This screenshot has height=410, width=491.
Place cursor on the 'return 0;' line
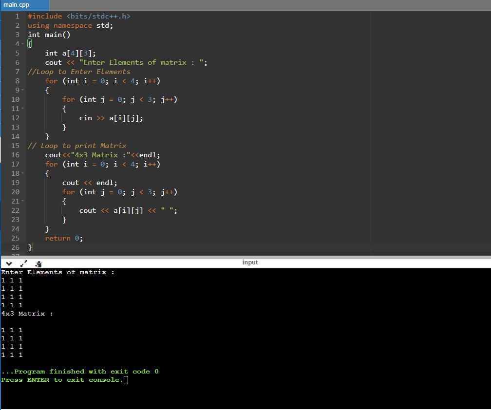(64, 238)
